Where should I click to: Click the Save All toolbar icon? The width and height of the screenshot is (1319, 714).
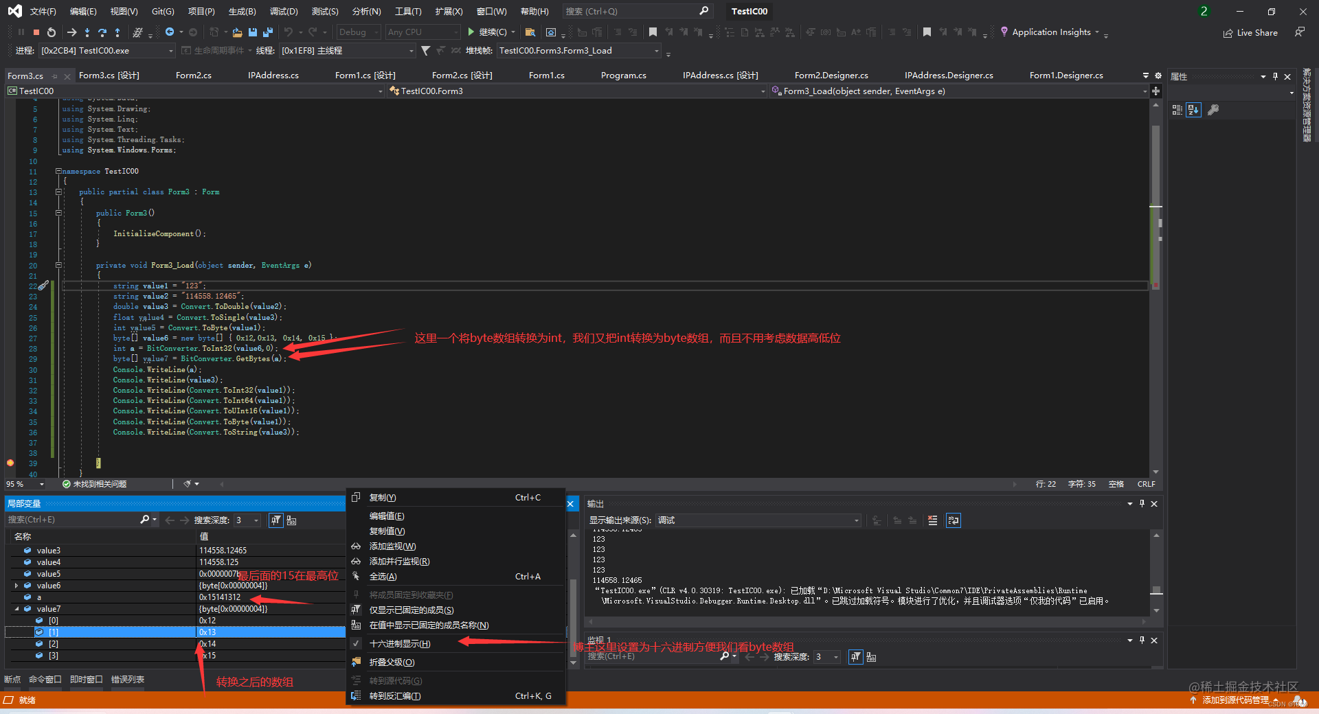click(x=267, y=32)
